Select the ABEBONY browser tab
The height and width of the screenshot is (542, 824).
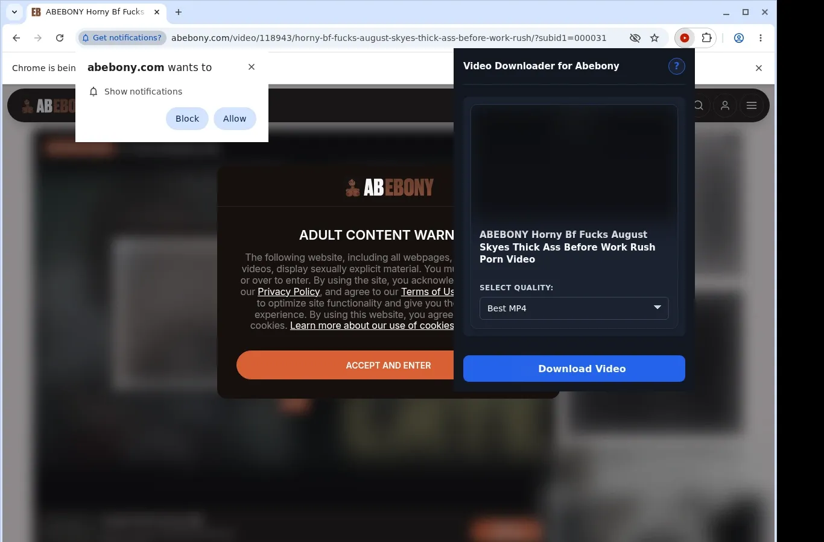(97, 12)
